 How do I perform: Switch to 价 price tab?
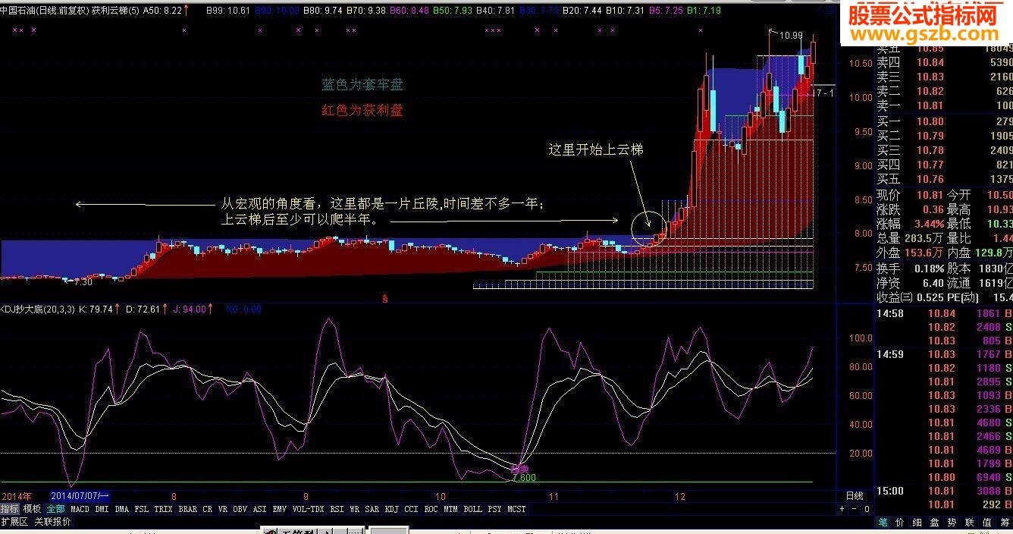click(900, 522)
